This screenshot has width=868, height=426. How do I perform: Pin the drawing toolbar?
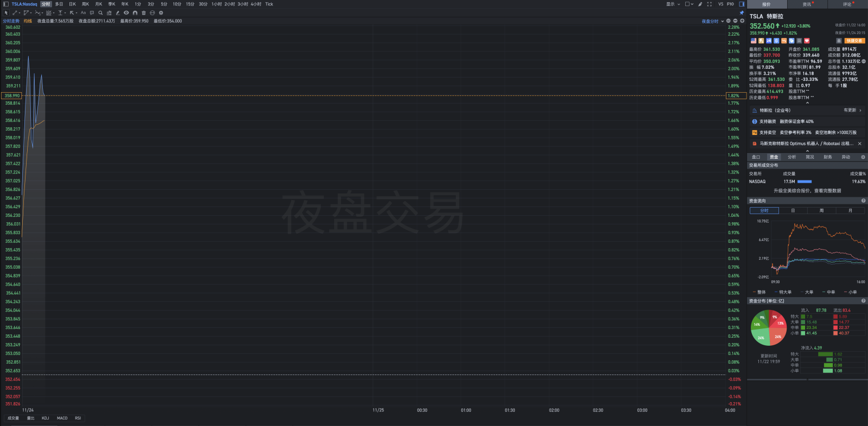742,12
